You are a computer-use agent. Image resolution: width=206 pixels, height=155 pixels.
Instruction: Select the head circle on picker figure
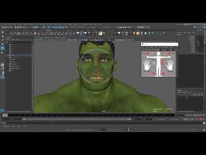158,53
